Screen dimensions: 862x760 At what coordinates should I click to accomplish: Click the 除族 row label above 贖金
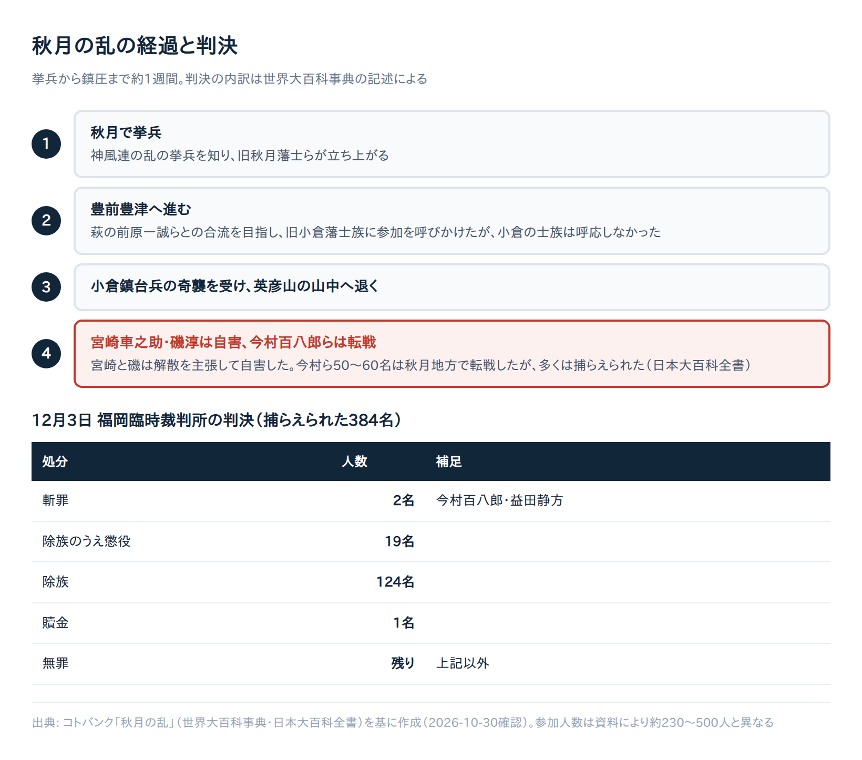pos(55,582)
